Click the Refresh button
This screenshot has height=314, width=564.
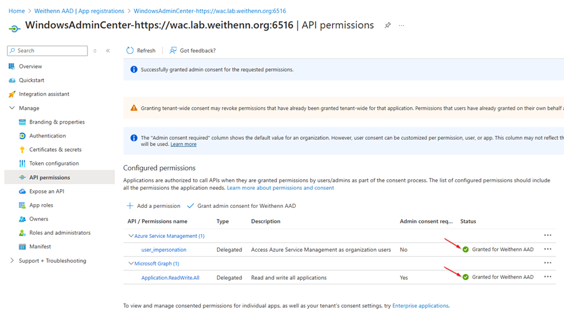pos(141,51)
